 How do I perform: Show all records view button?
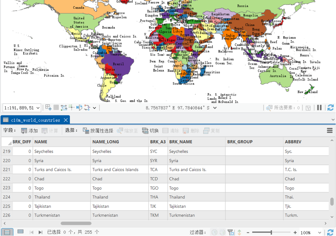click(7, 232)
